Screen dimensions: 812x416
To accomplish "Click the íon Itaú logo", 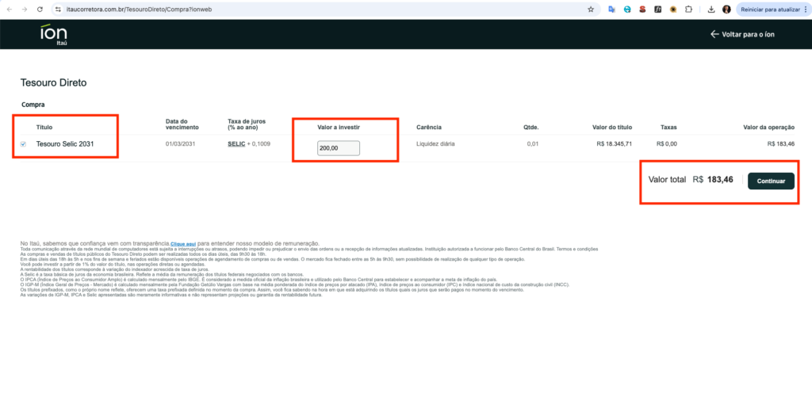I will pos(54,35).
